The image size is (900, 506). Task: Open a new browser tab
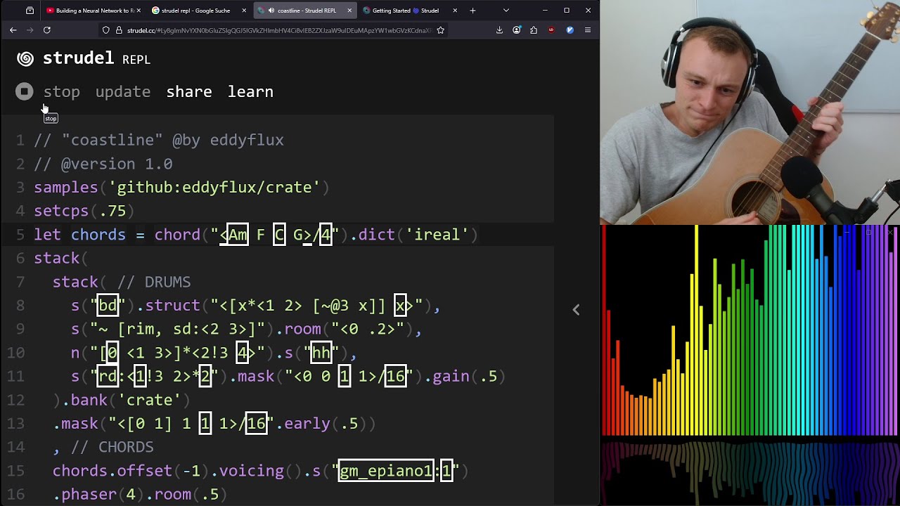(472, 11)
